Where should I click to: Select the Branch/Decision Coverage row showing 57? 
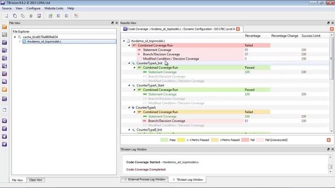(225, 54)
